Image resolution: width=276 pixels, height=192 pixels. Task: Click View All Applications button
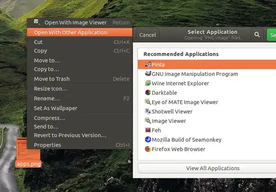pos(207,168)
